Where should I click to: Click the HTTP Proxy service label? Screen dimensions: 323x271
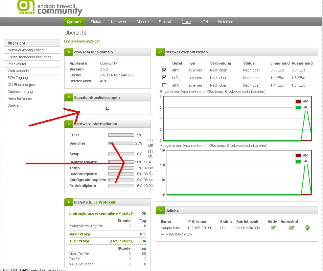pos(79,241)
